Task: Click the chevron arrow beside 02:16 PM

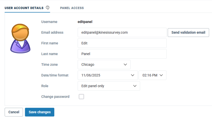Action: click(161, 75)
